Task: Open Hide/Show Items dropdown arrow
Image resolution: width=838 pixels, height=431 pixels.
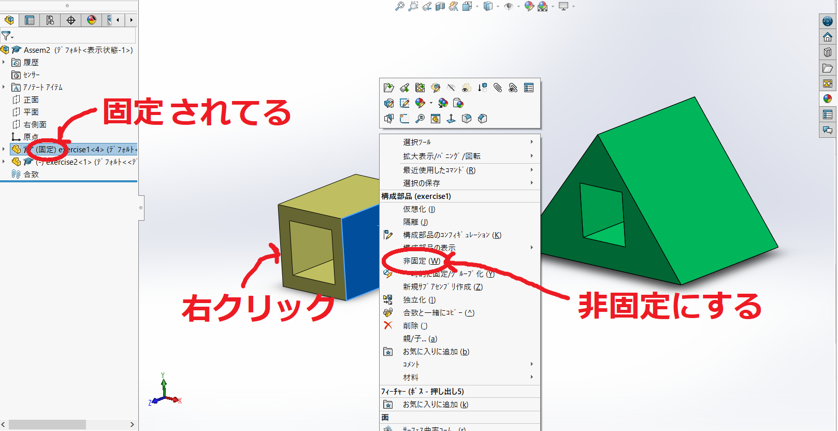Action: 518,7
